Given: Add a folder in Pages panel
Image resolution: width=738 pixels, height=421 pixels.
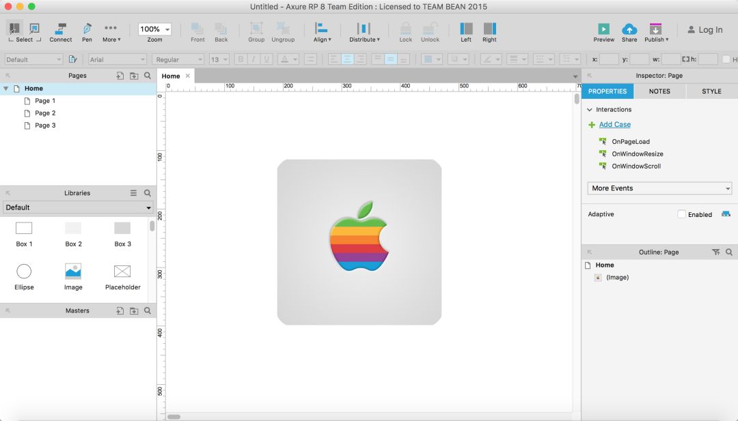Looking at the screenshot, I should [x=134, y=76].
